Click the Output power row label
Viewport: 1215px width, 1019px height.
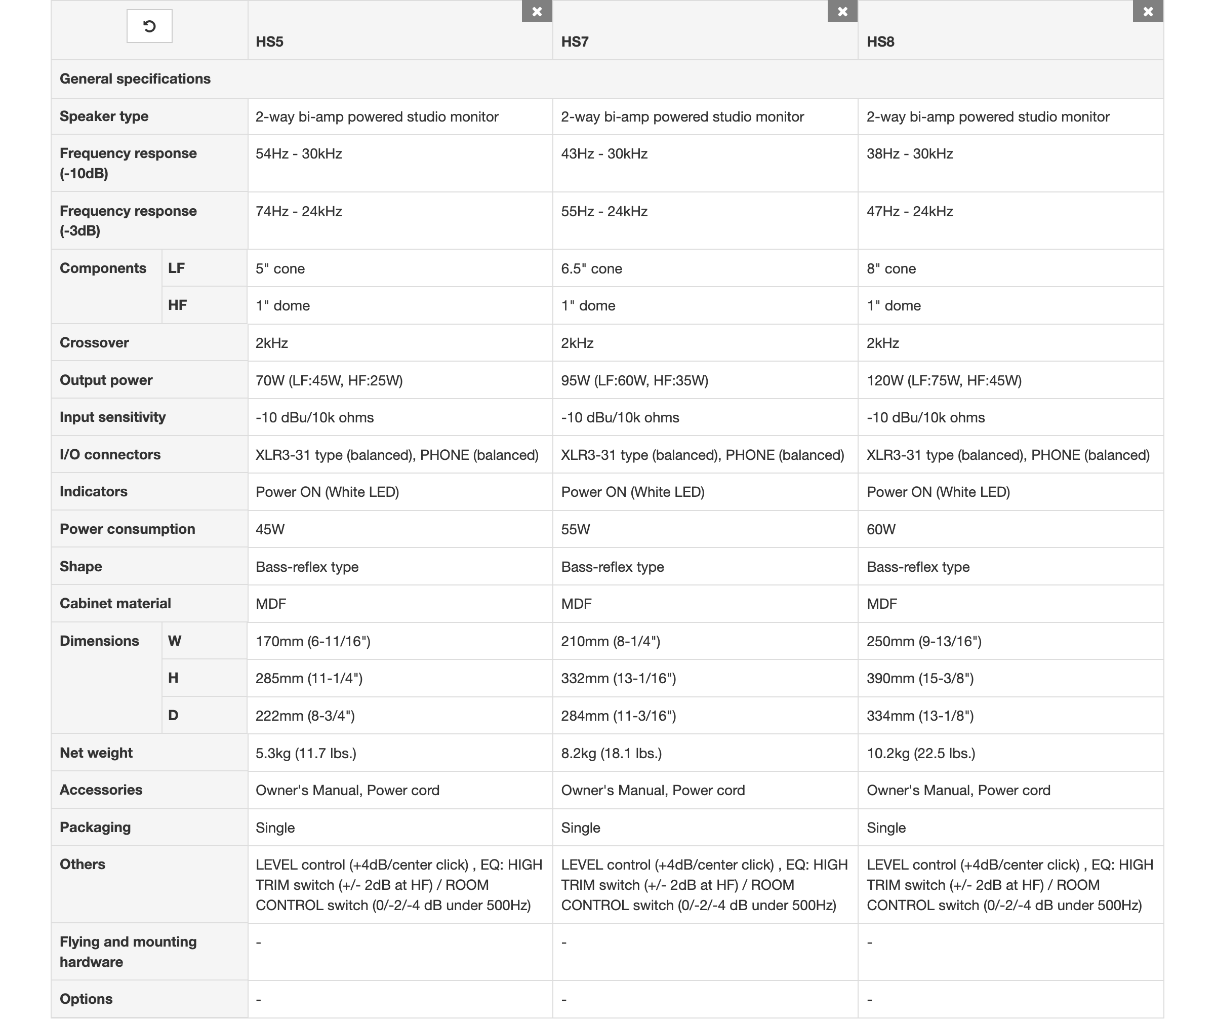(x=106, y=380)
